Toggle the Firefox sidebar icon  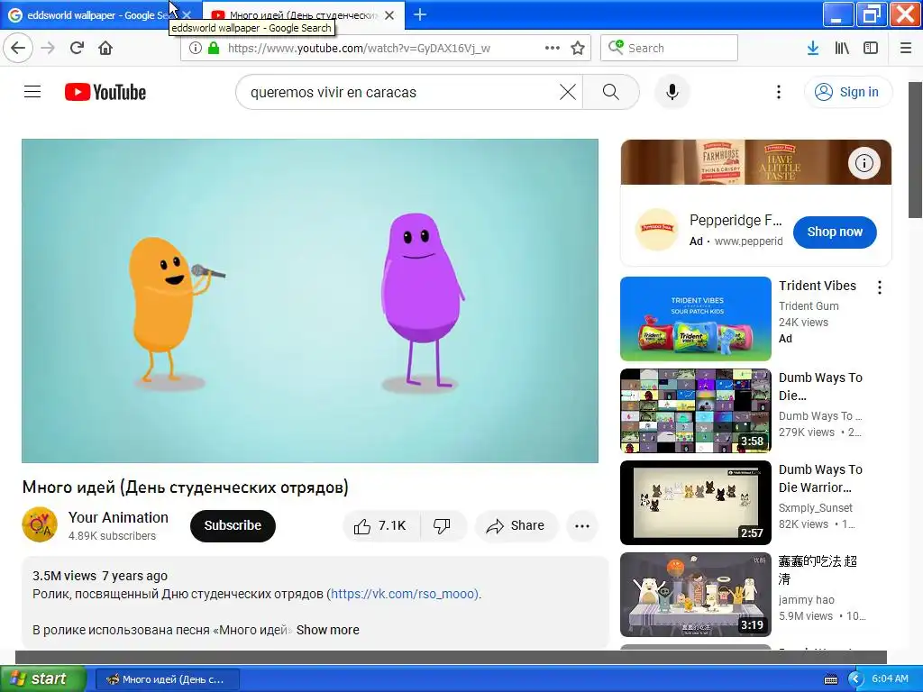871,48
